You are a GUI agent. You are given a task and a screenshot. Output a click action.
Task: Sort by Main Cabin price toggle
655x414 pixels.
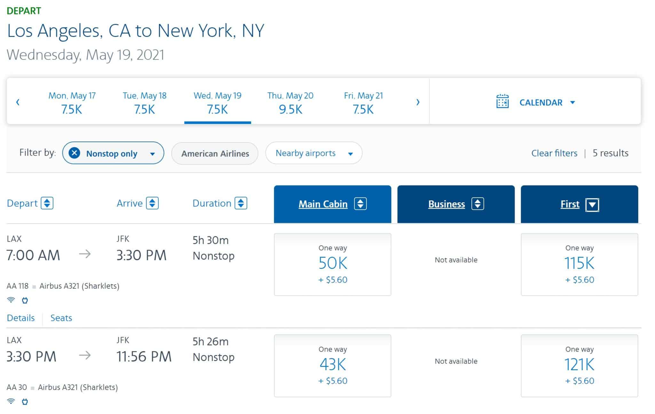360,204
